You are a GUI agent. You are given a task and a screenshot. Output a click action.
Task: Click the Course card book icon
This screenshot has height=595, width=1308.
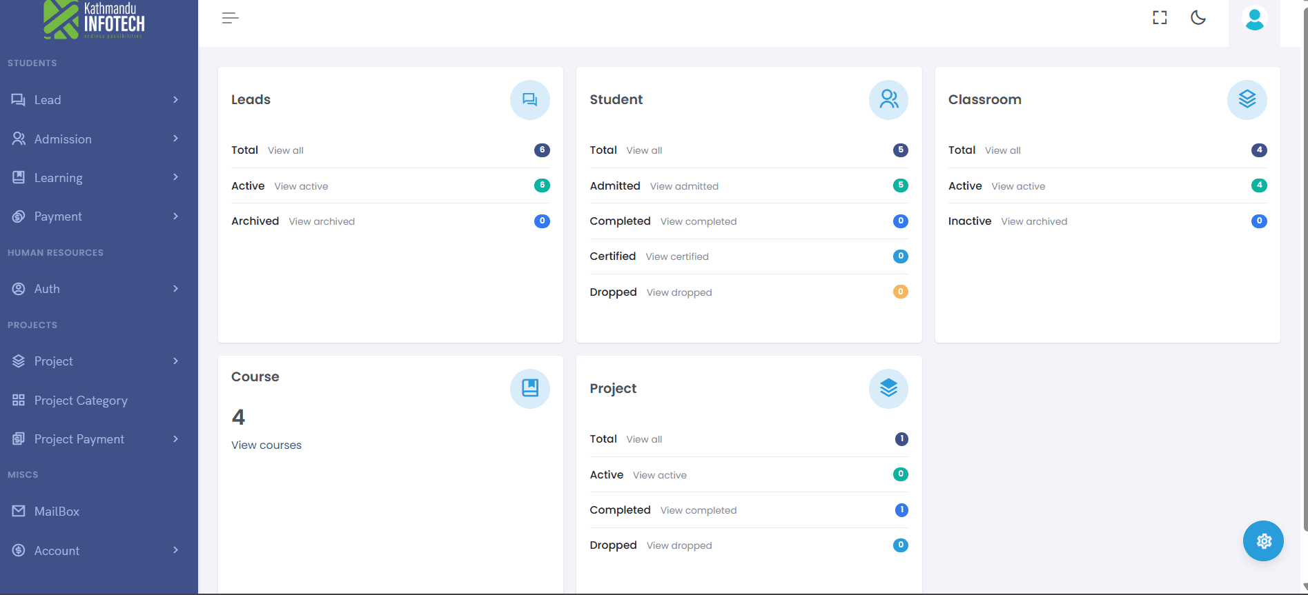click(529, 389)
